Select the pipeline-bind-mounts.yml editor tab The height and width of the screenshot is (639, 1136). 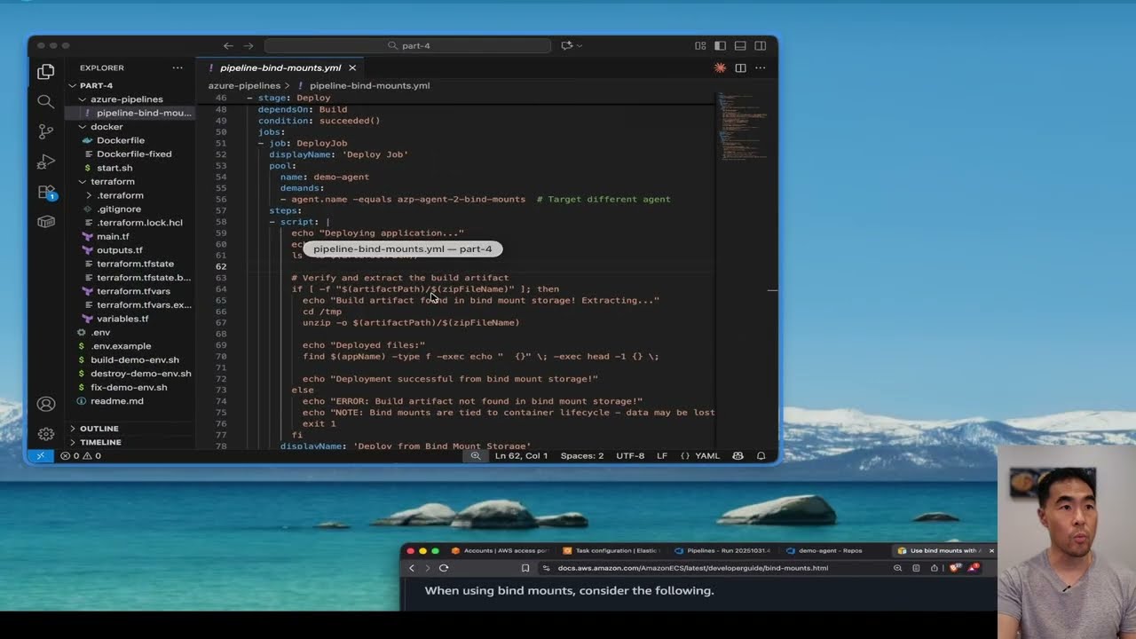(x=280, y=67)
